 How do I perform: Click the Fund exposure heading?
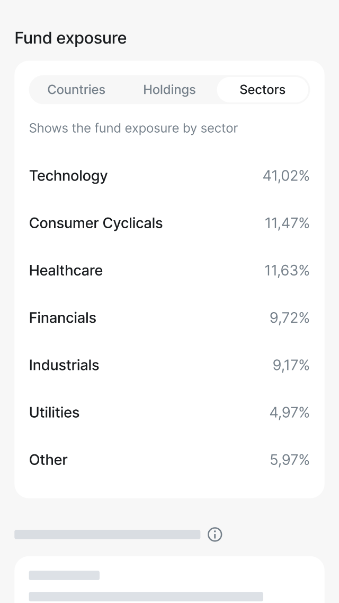70,38
